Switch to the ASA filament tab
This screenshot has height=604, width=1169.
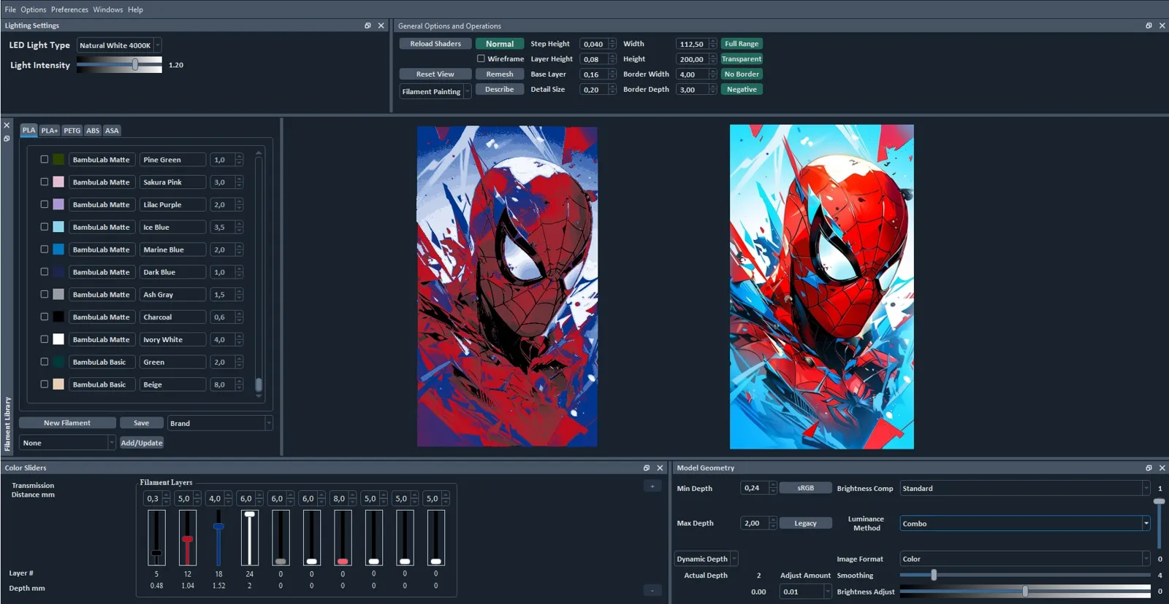coord(112,131)
